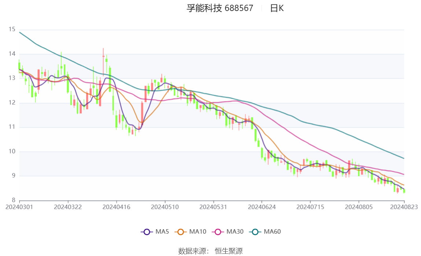Click the y-axis value 14
The image size is (421, 256).
[12, 53]
